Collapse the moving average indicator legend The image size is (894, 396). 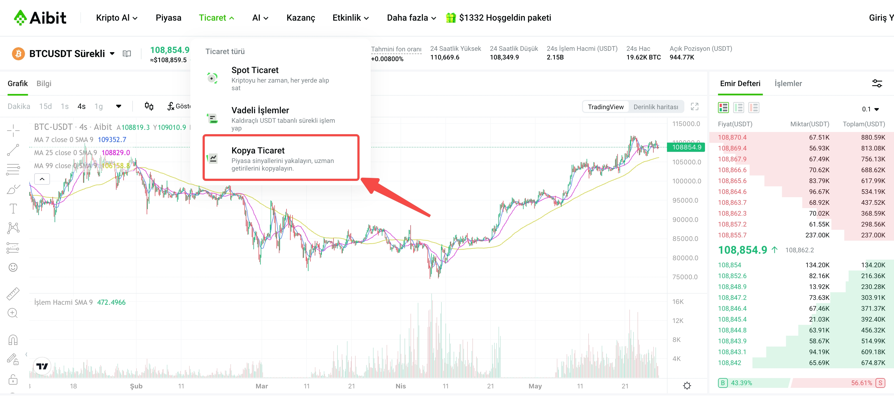click(42, 179)
